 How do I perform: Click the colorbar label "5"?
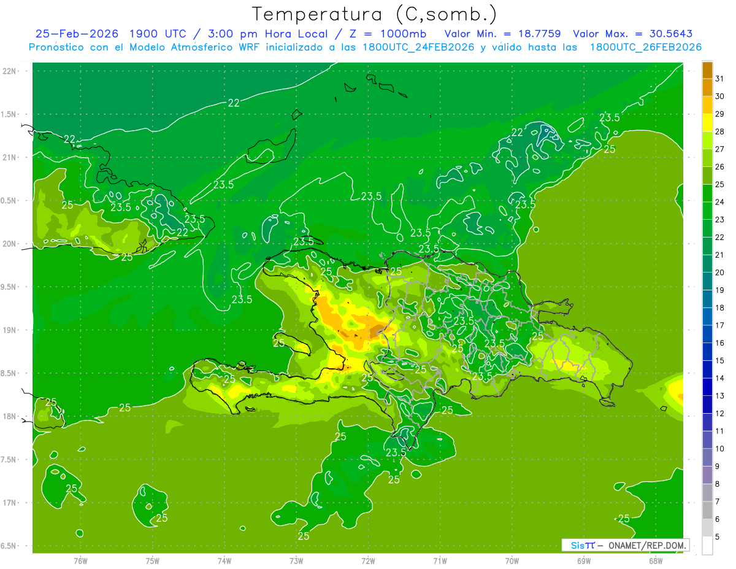[718, 537]
